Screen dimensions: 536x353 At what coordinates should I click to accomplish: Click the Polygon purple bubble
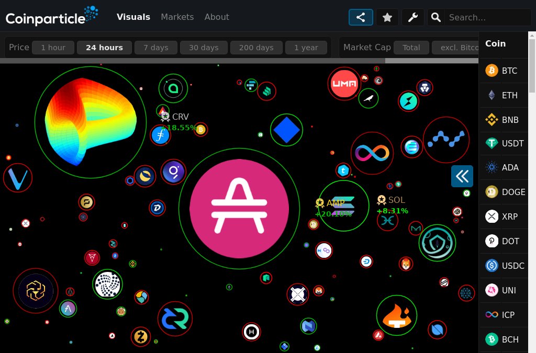(x=323, y=250)
